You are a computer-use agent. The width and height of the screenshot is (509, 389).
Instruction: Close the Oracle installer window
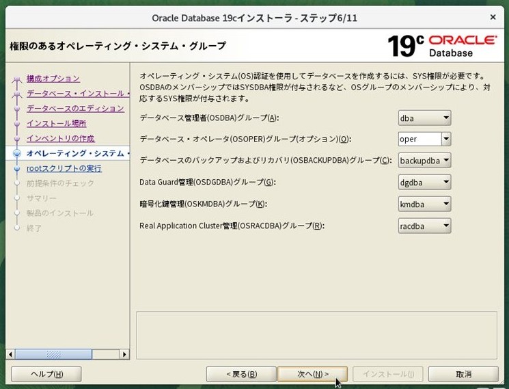tap(493, 17)
